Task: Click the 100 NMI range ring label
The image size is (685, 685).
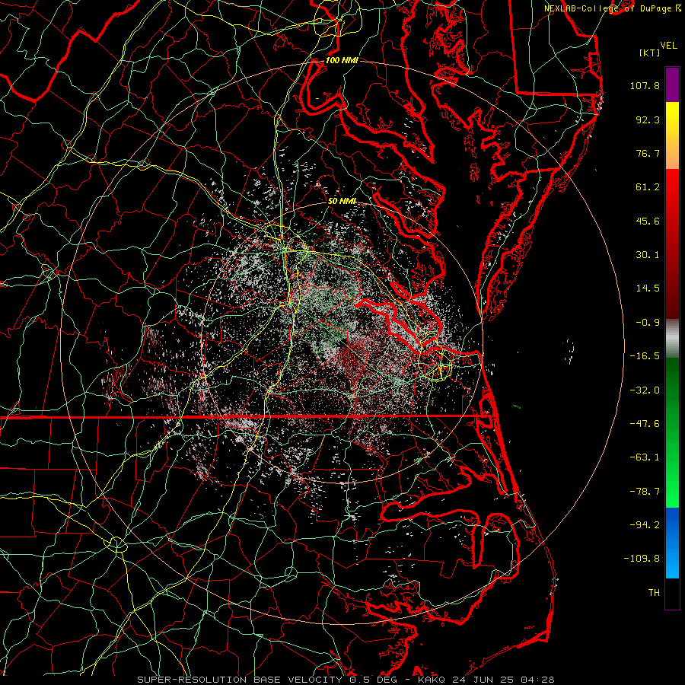Action: (342, 60)
